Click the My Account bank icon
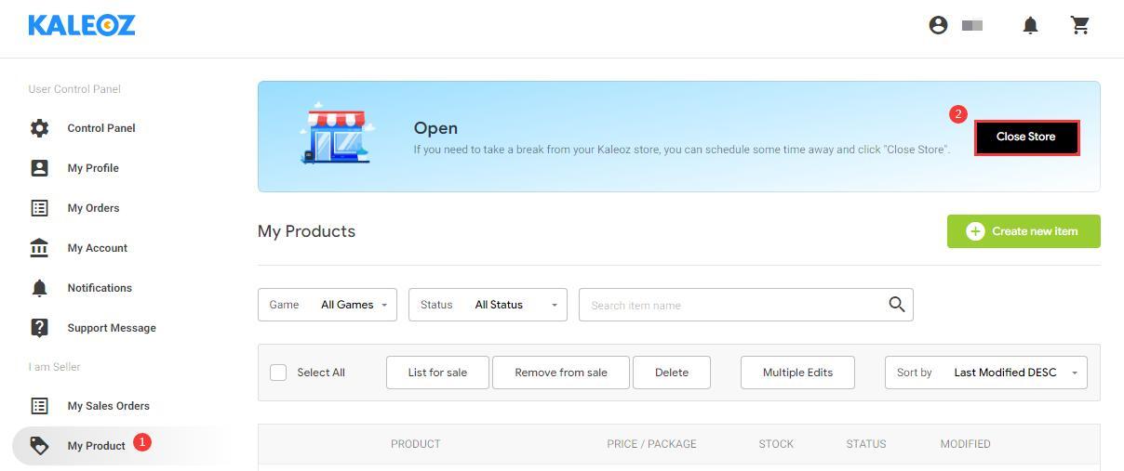Image resolution: width=1124 pixels, height=471 pixels. [39, 248]
